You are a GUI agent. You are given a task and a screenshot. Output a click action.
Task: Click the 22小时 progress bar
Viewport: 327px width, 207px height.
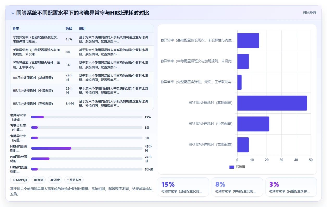click(x=87, y=159)
